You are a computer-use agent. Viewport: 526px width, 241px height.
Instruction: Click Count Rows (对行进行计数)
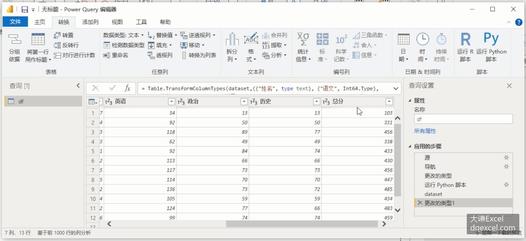tap(75, 55)
